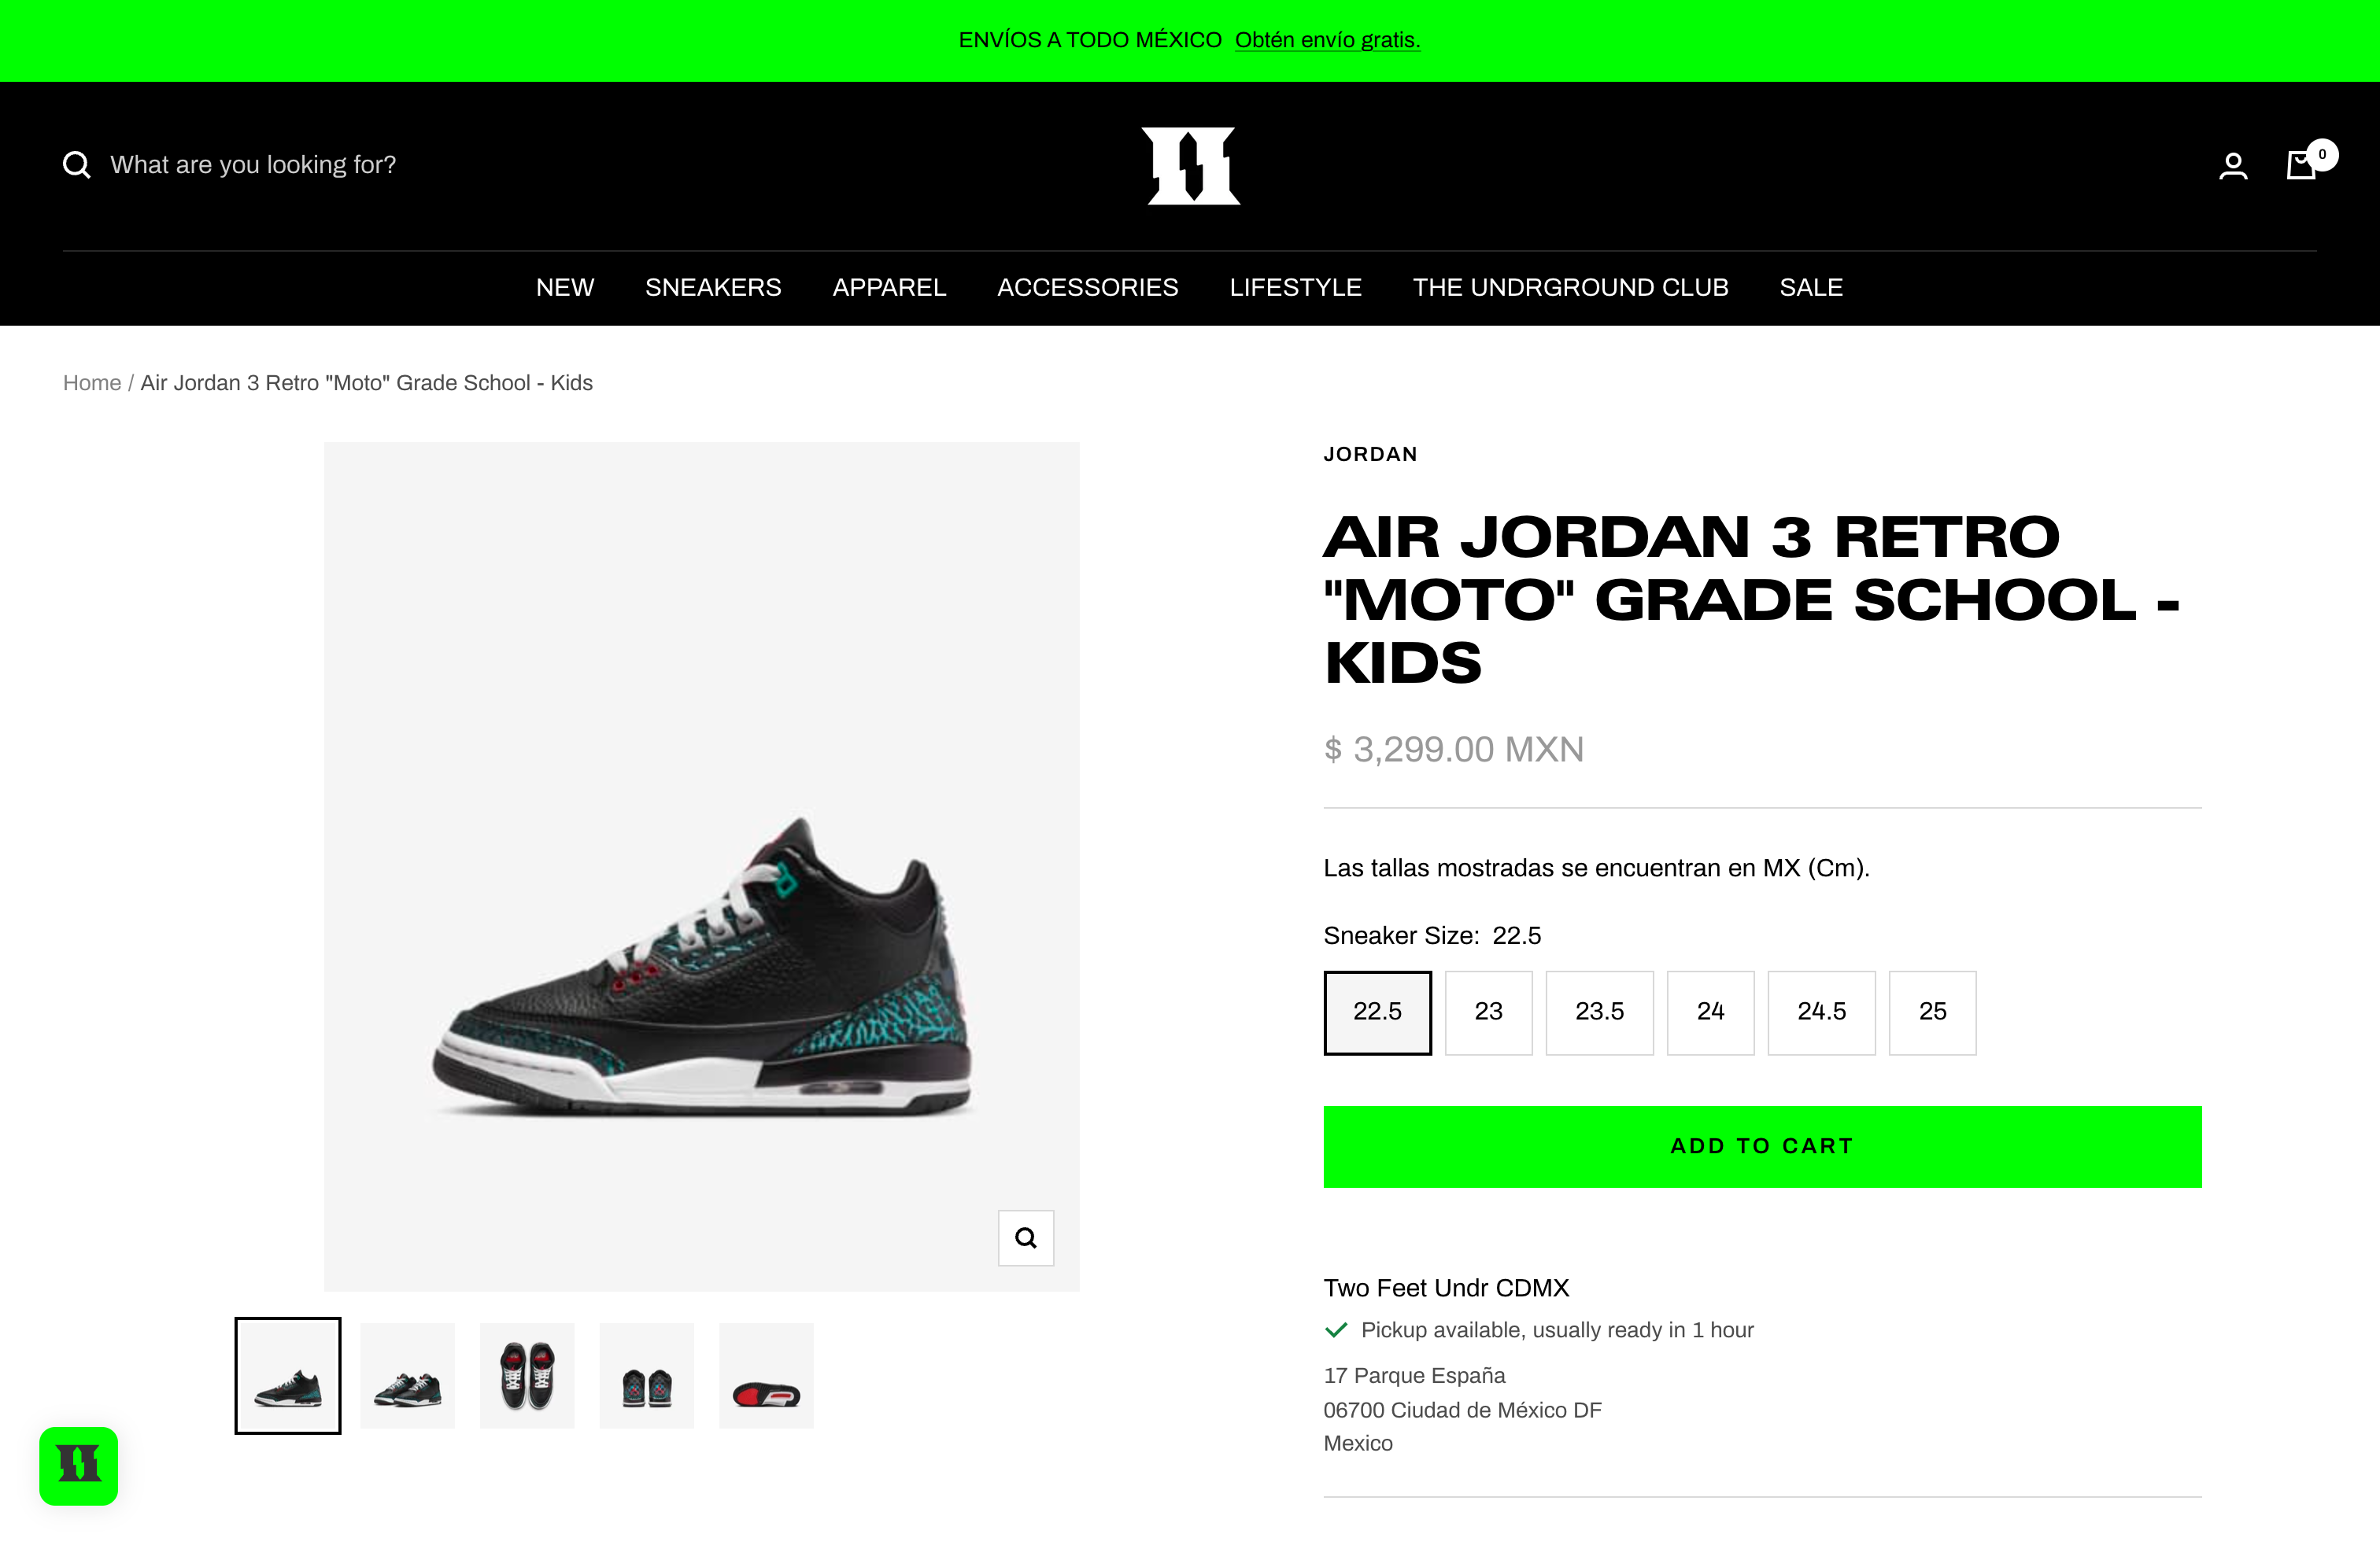Select sneaker size 22.5

[1377, 1012]
